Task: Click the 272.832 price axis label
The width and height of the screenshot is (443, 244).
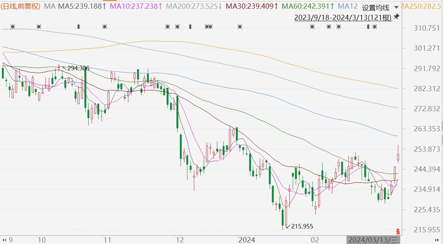Action: (x=427, y=109)
